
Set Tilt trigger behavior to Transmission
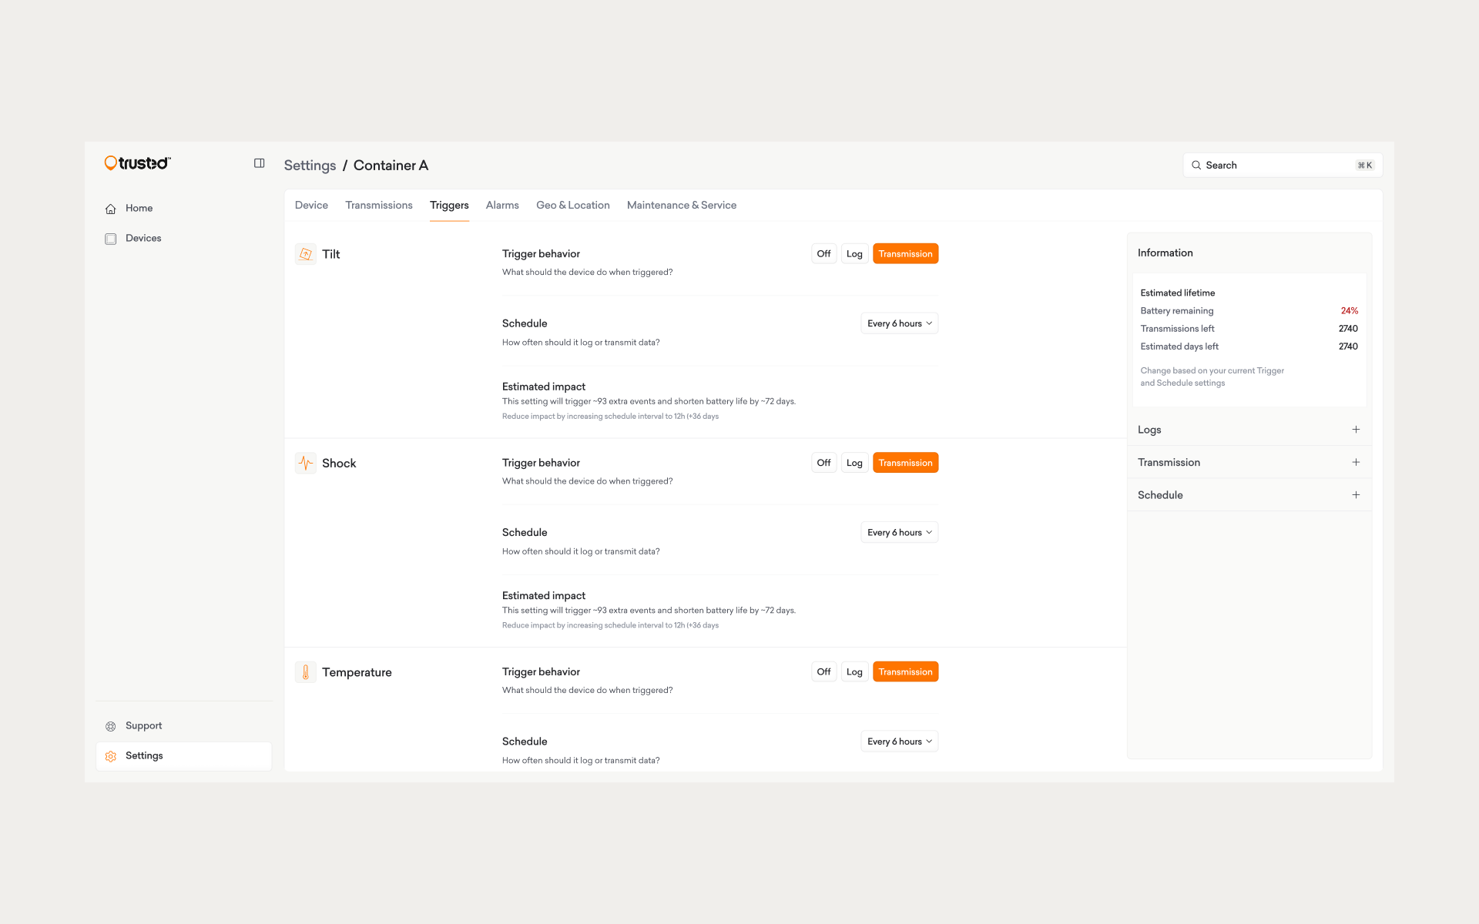(905, 253)
